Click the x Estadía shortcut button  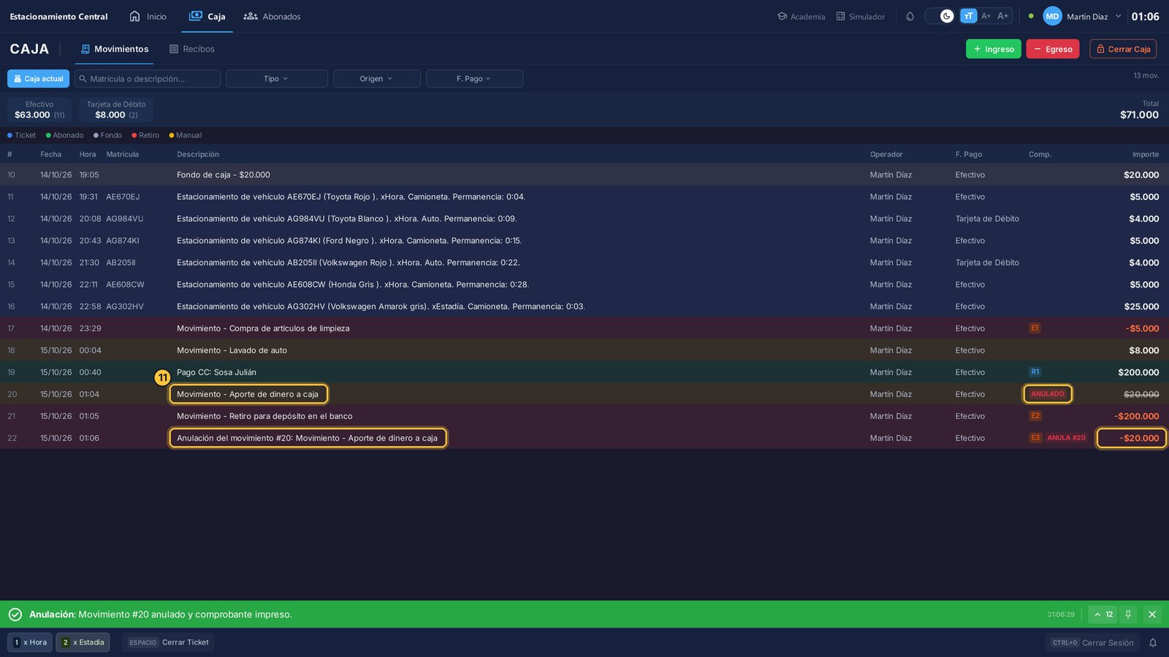(x=83, y=642)
